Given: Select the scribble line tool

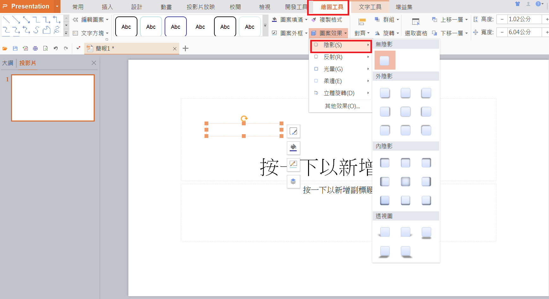Looking at the screenshot, I should 57,30.
